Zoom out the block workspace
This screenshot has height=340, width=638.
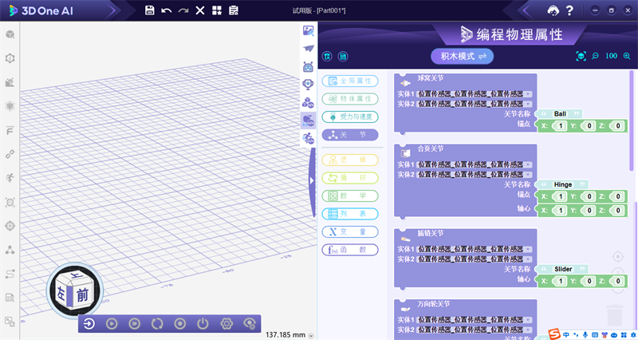coord(596,56)
